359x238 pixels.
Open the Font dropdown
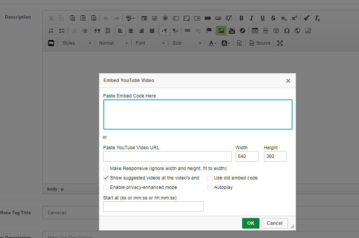click(150, 43)
